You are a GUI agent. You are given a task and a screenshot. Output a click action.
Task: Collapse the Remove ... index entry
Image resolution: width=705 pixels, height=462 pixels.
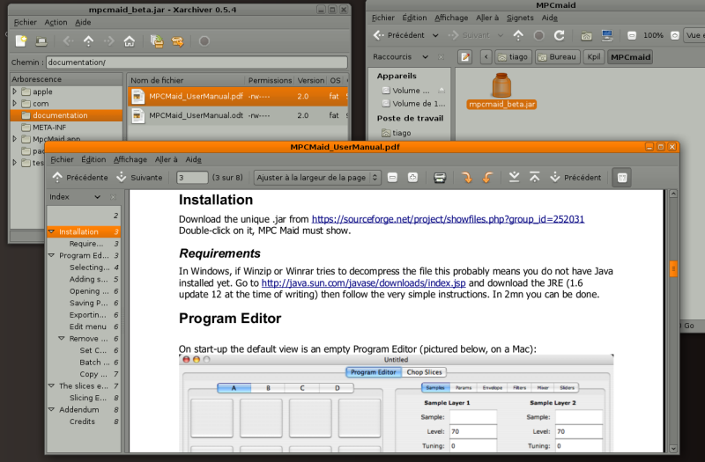point(62,339)
